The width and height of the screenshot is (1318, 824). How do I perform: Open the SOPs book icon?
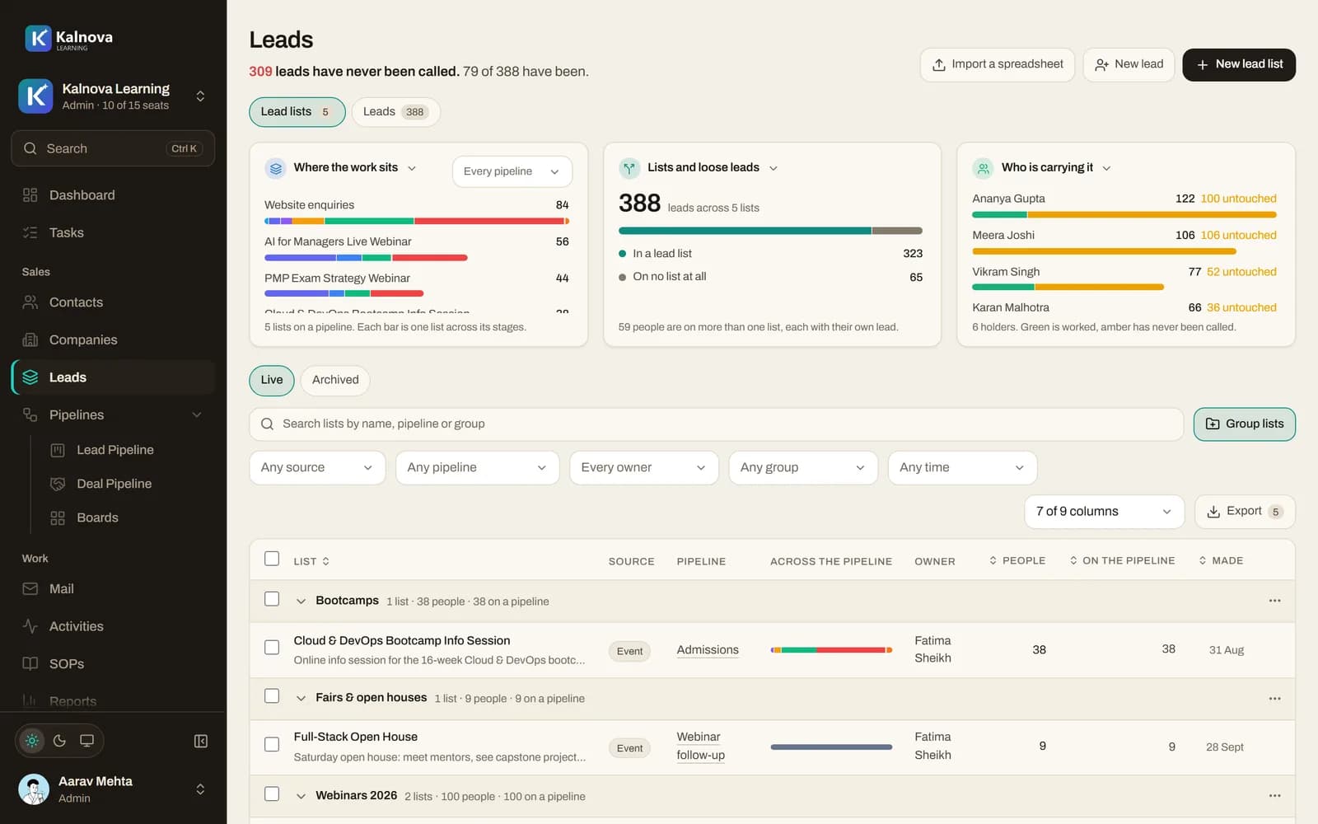[x=30, y=663]
